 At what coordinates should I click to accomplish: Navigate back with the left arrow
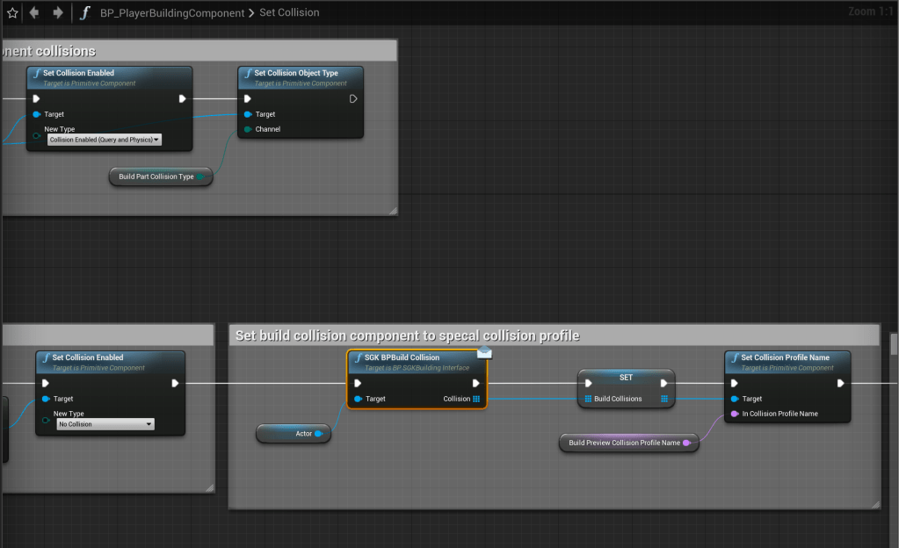35,13
